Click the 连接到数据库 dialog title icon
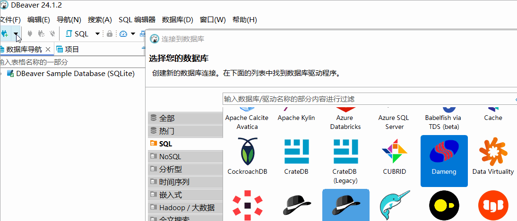 coord(154,39)
